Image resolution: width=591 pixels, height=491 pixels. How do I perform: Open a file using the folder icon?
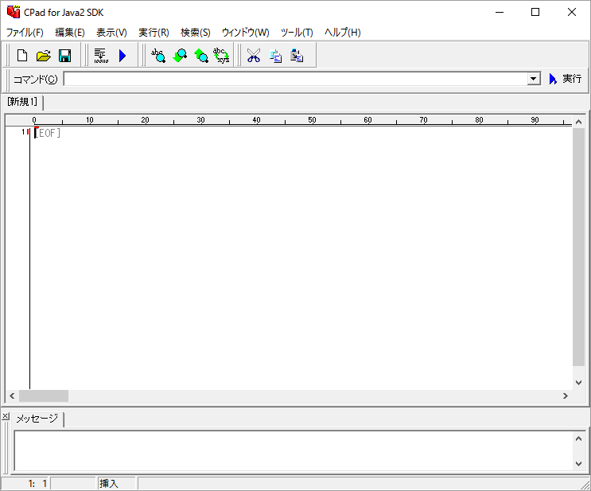[x=43, y=56]
